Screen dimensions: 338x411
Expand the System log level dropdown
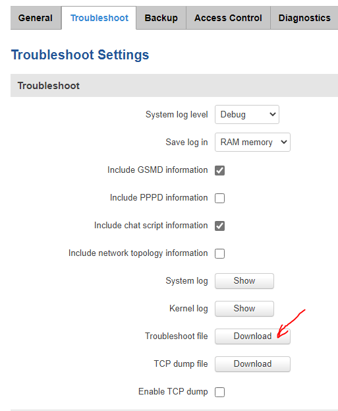click(x=247, y=115)
